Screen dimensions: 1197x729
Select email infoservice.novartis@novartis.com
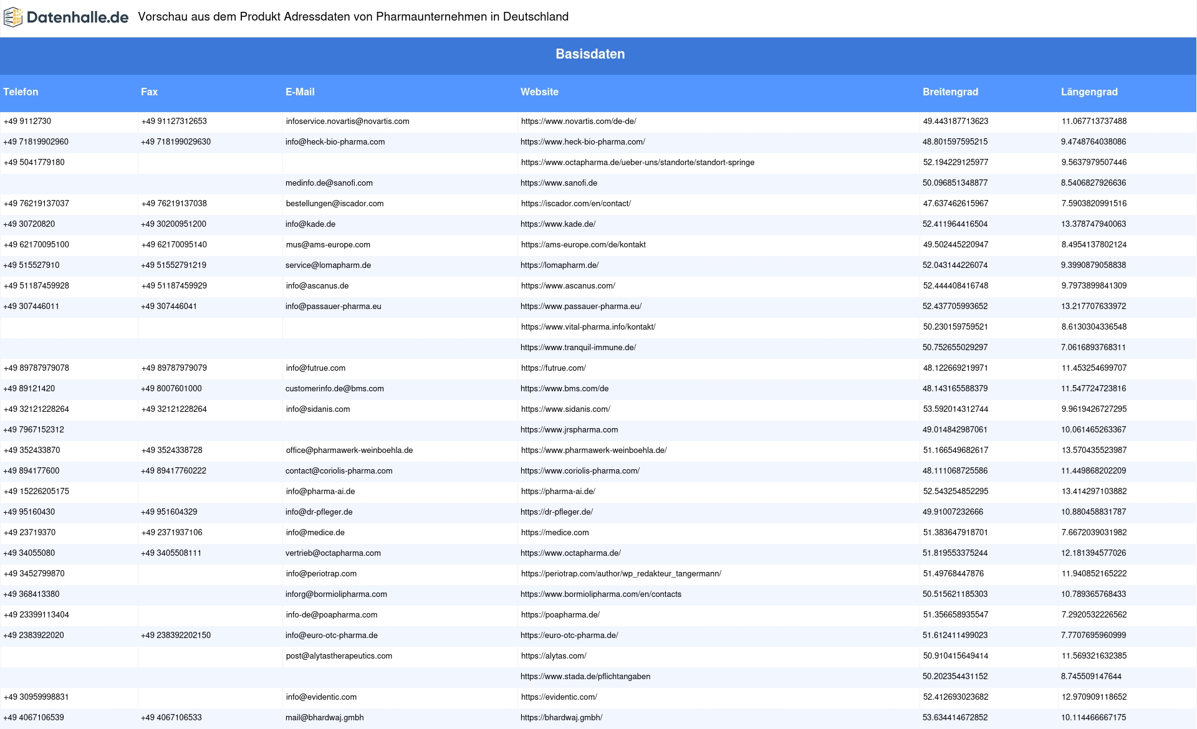coord(348,121)
